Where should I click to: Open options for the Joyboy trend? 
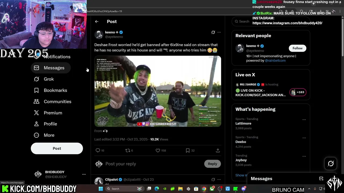click(304, 156)
